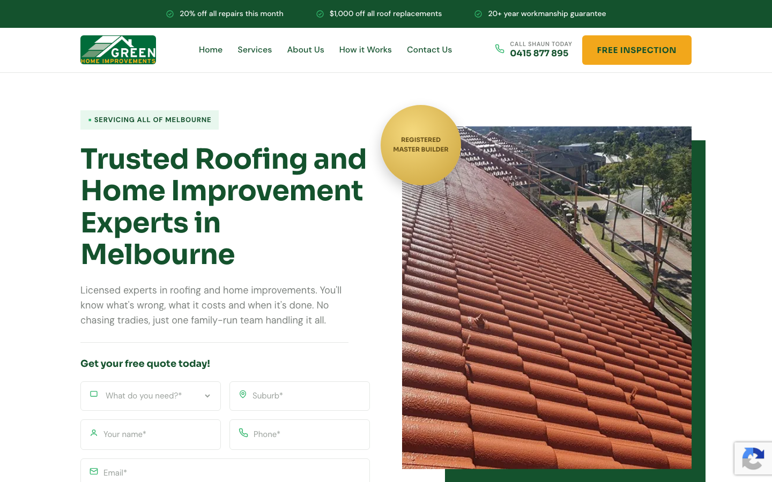Click the 20% off all repairs banner text
Image resolution: width=772 pixels, height=482 pixels.
232,14
